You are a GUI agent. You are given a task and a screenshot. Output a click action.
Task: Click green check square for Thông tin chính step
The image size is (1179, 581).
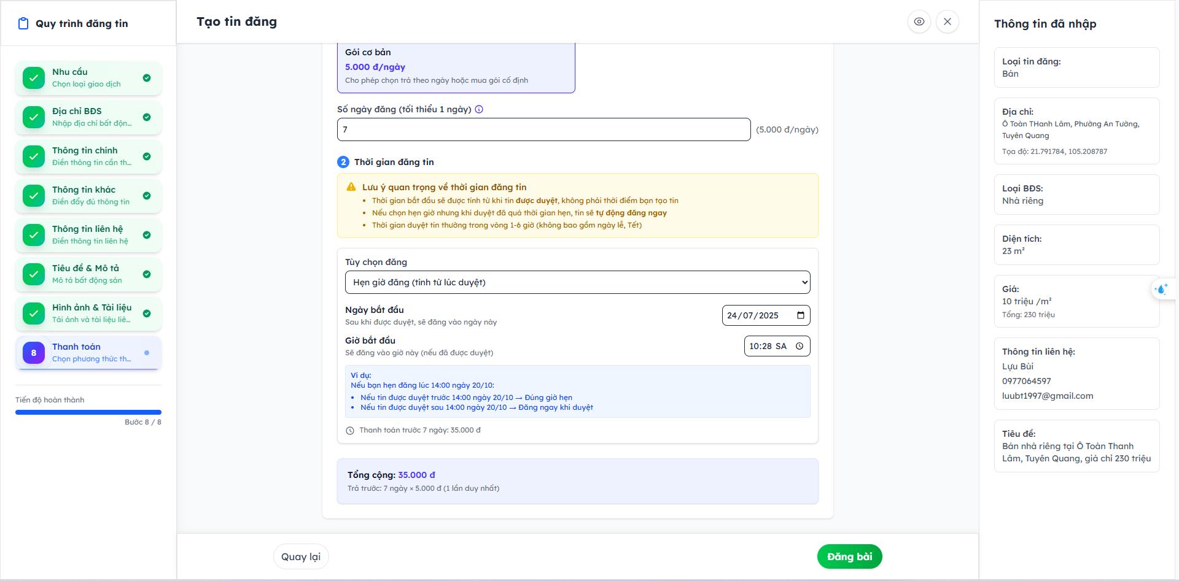[x=34, y=156]
